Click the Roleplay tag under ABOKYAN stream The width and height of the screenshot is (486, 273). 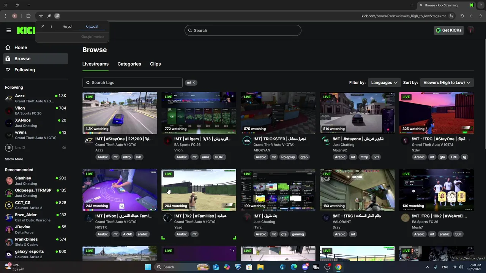(x=288, y=157)
